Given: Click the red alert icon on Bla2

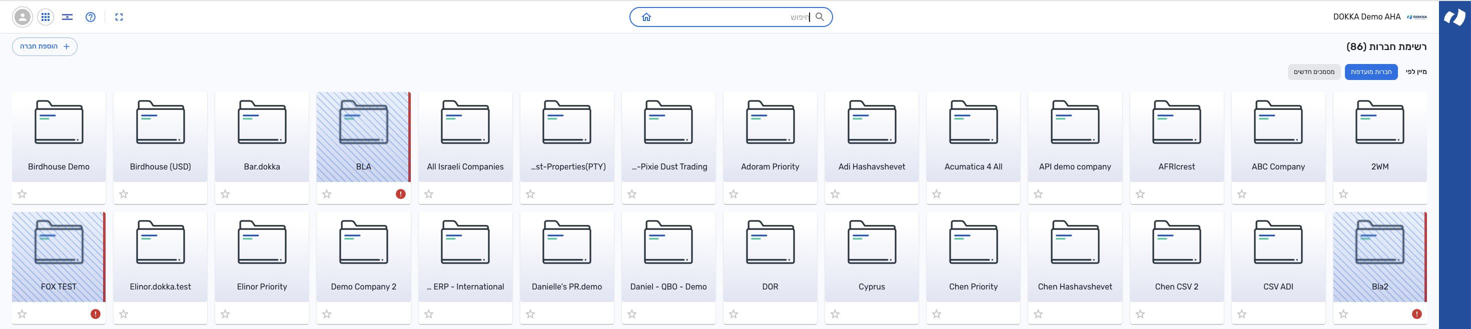Looking at the screenshot, I should 1417,313.
